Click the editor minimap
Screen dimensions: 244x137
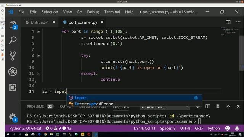(230, 31)
